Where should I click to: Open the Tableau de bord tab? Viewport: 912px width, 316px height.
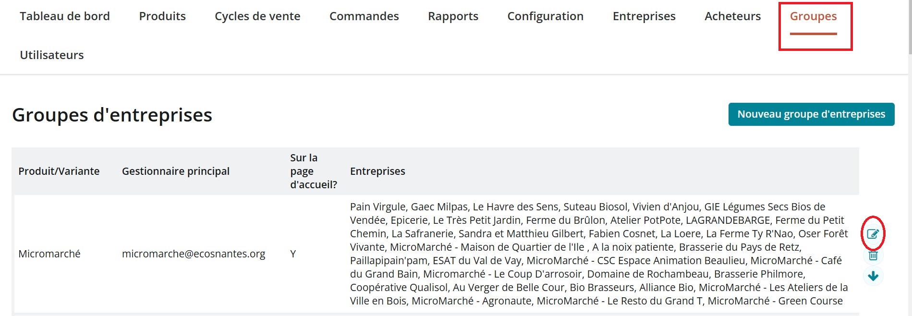pos(65,16)
